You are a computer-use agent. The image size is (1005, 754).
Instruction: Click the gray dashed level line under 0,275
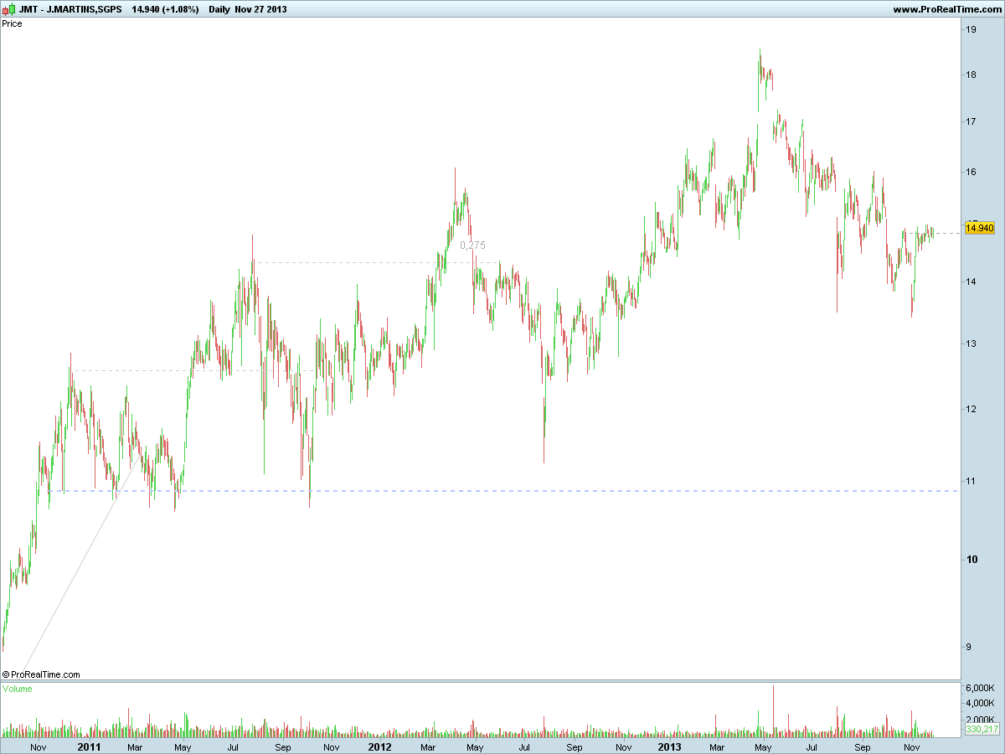pyautogui.click(x=377, y=263)
